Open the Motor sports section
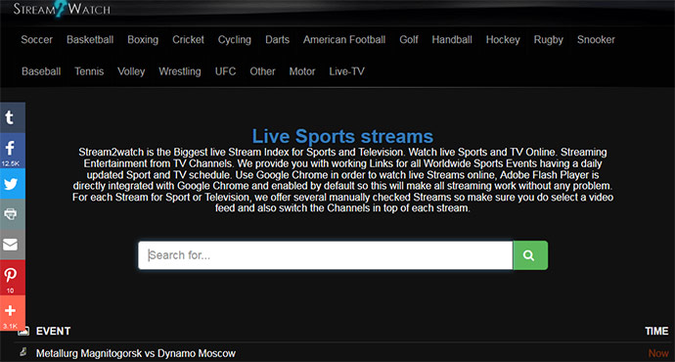The image size is (675, 362). (302, 71)
